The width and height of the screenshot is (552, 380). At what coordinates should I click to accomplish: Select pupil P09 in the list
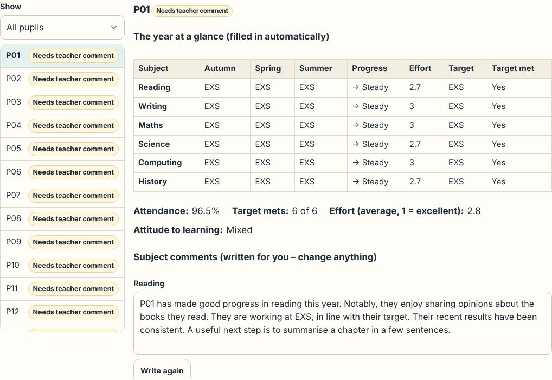62,242
